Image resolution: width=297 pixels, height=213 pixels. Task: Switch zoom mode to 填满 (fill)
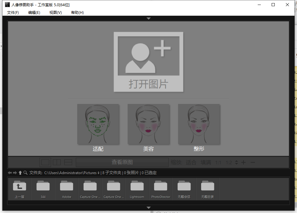206,162
